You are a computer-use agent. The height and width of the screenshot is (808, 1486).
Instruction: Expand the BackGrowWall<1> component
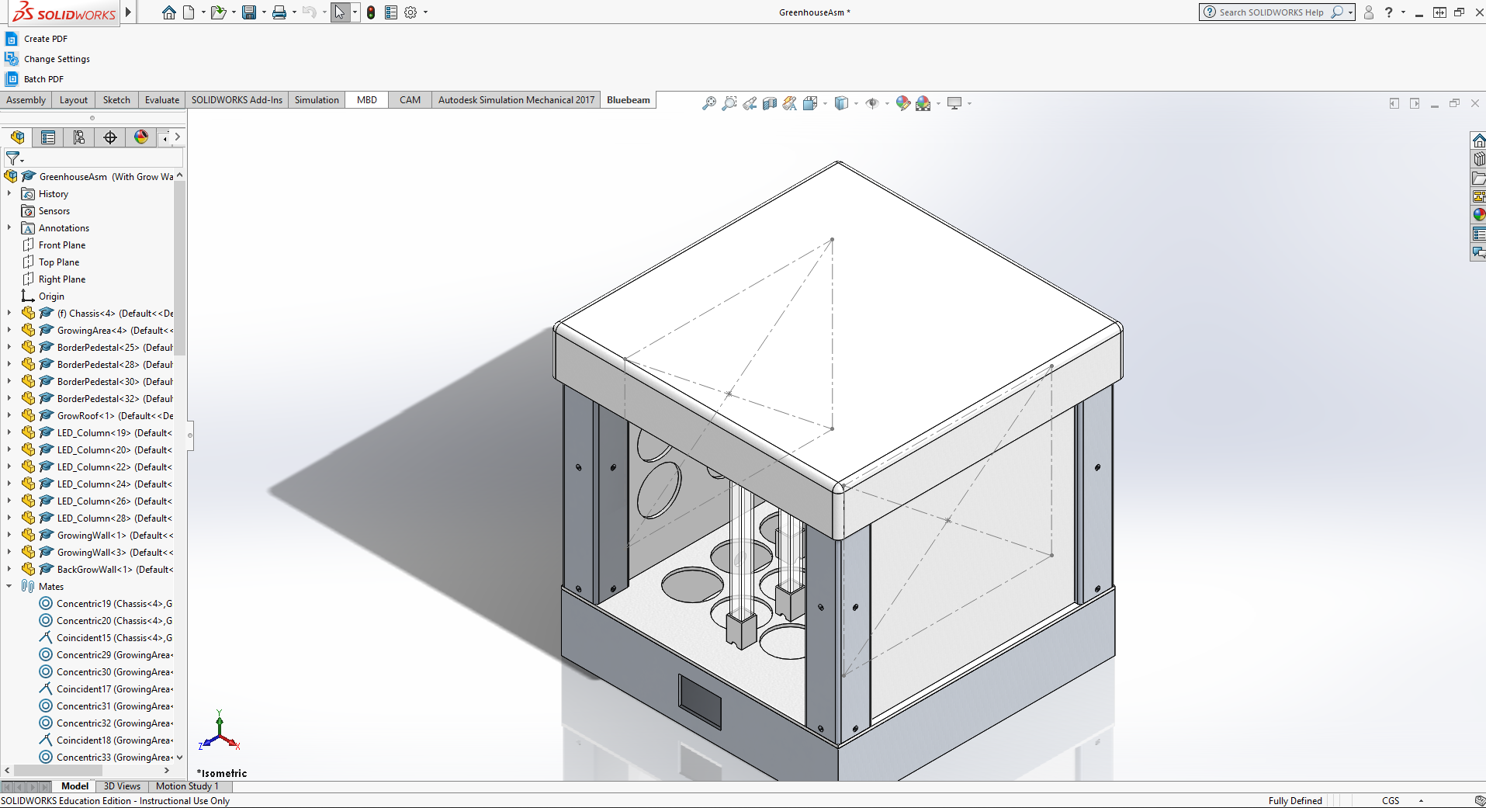9,570
